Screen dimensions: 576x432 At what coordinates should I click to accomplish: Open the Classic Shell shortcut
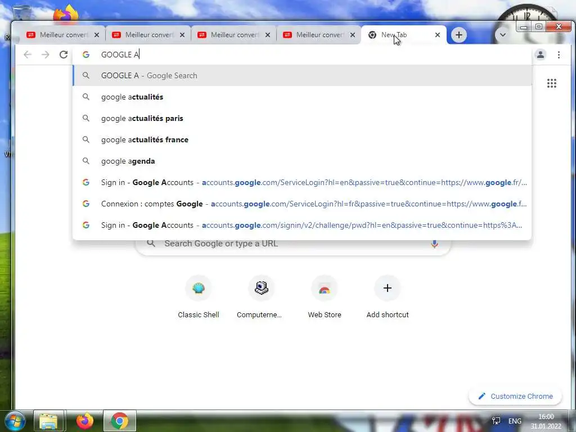tap(199, 298)
